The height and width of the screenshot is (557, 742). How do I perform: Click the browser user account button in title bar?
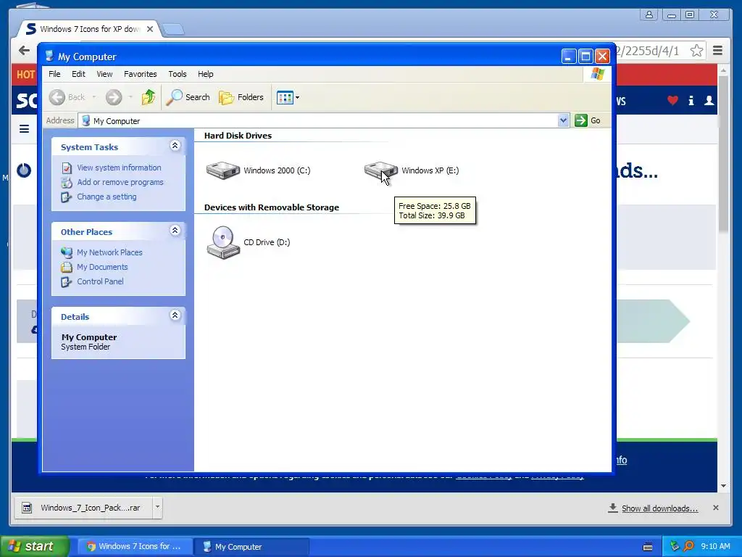[649, 15]
